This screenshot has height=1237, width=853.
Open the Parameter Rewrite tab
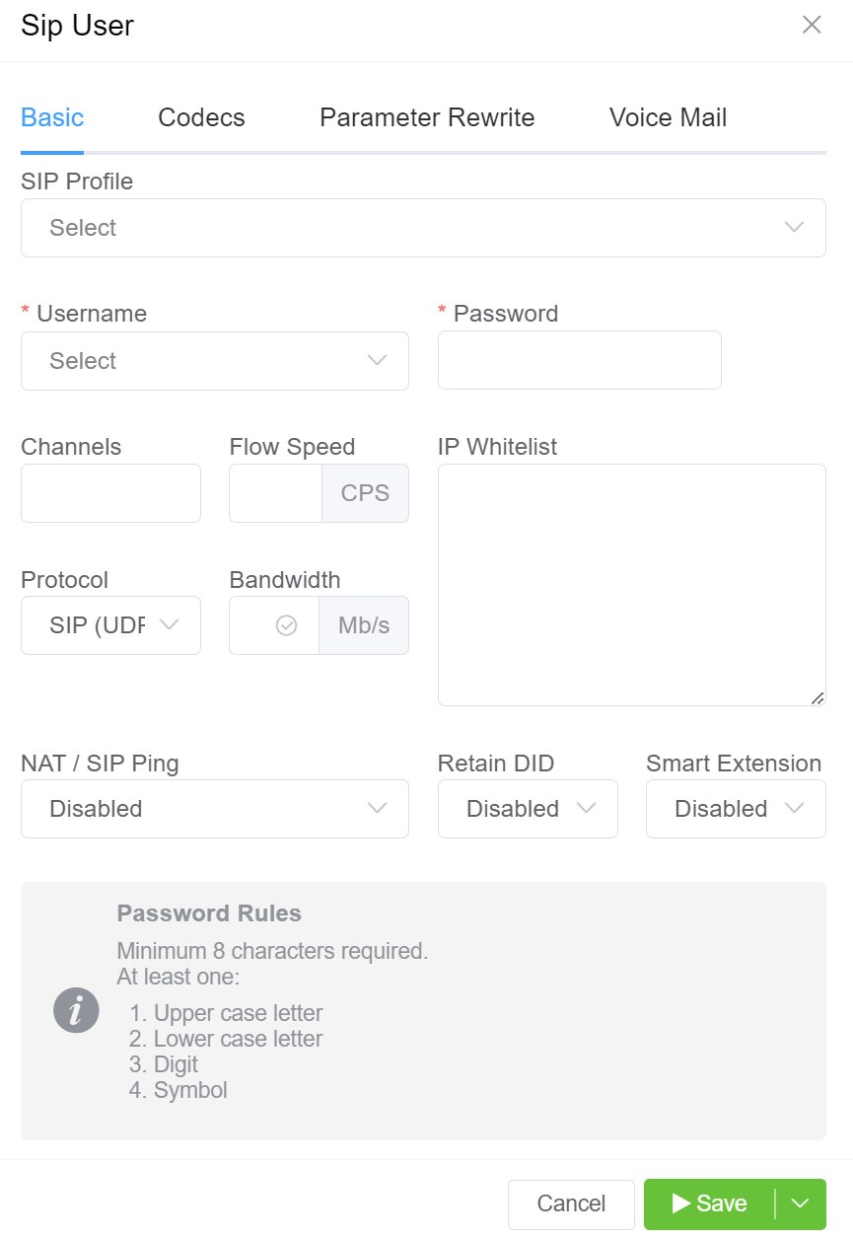427,117
